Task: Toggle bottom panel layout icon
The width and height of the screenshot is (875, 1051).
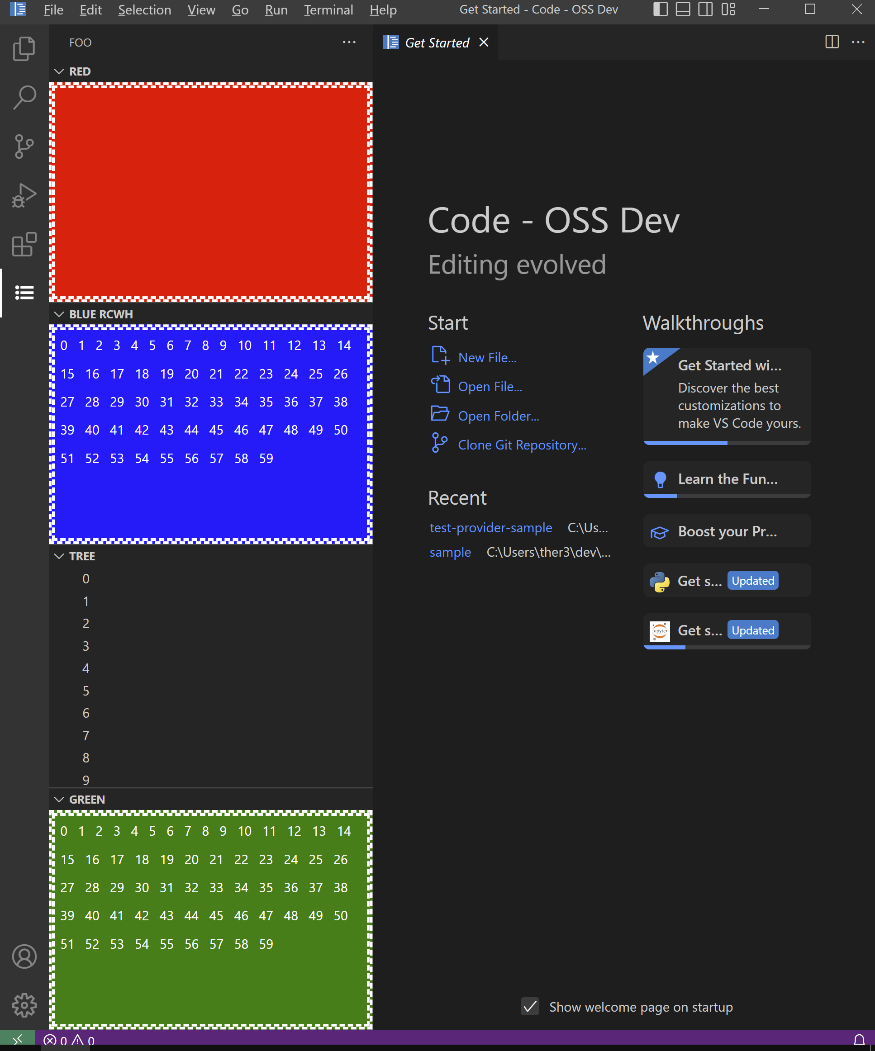Action: (x=683, y=9)
